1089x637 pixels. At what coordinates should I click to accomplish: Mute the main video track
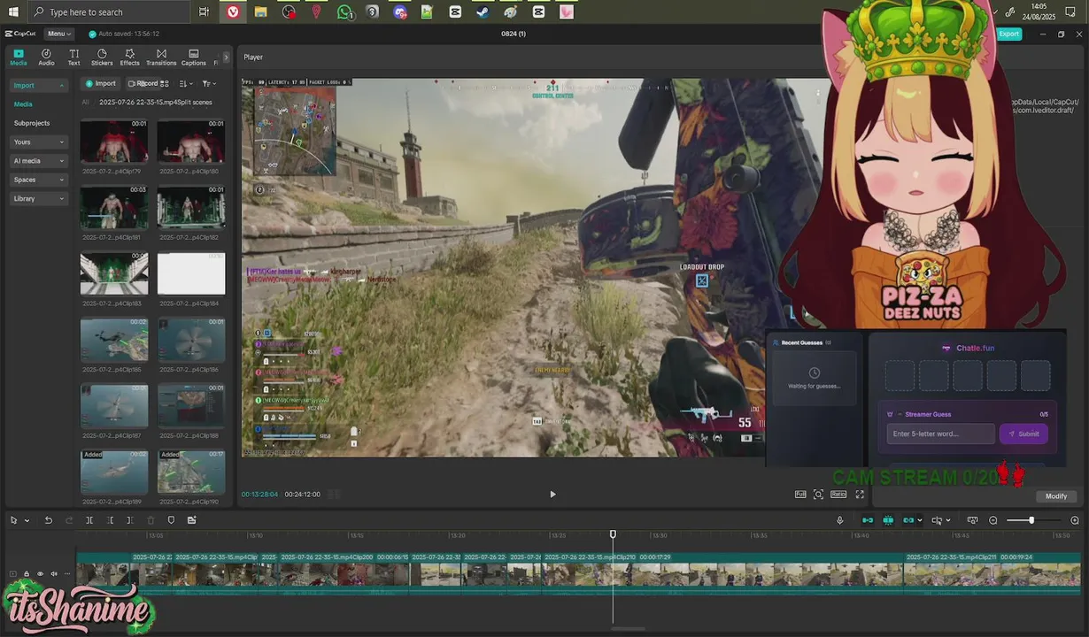click(54, 574)
